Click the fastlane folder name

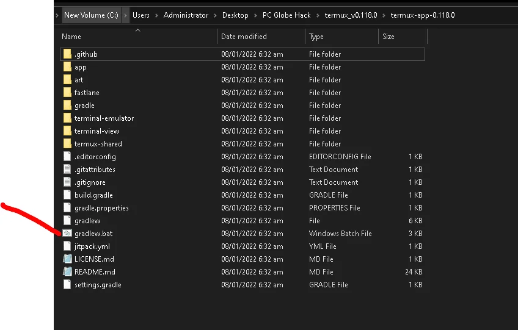pyautogui.click(x=87, y=93)
